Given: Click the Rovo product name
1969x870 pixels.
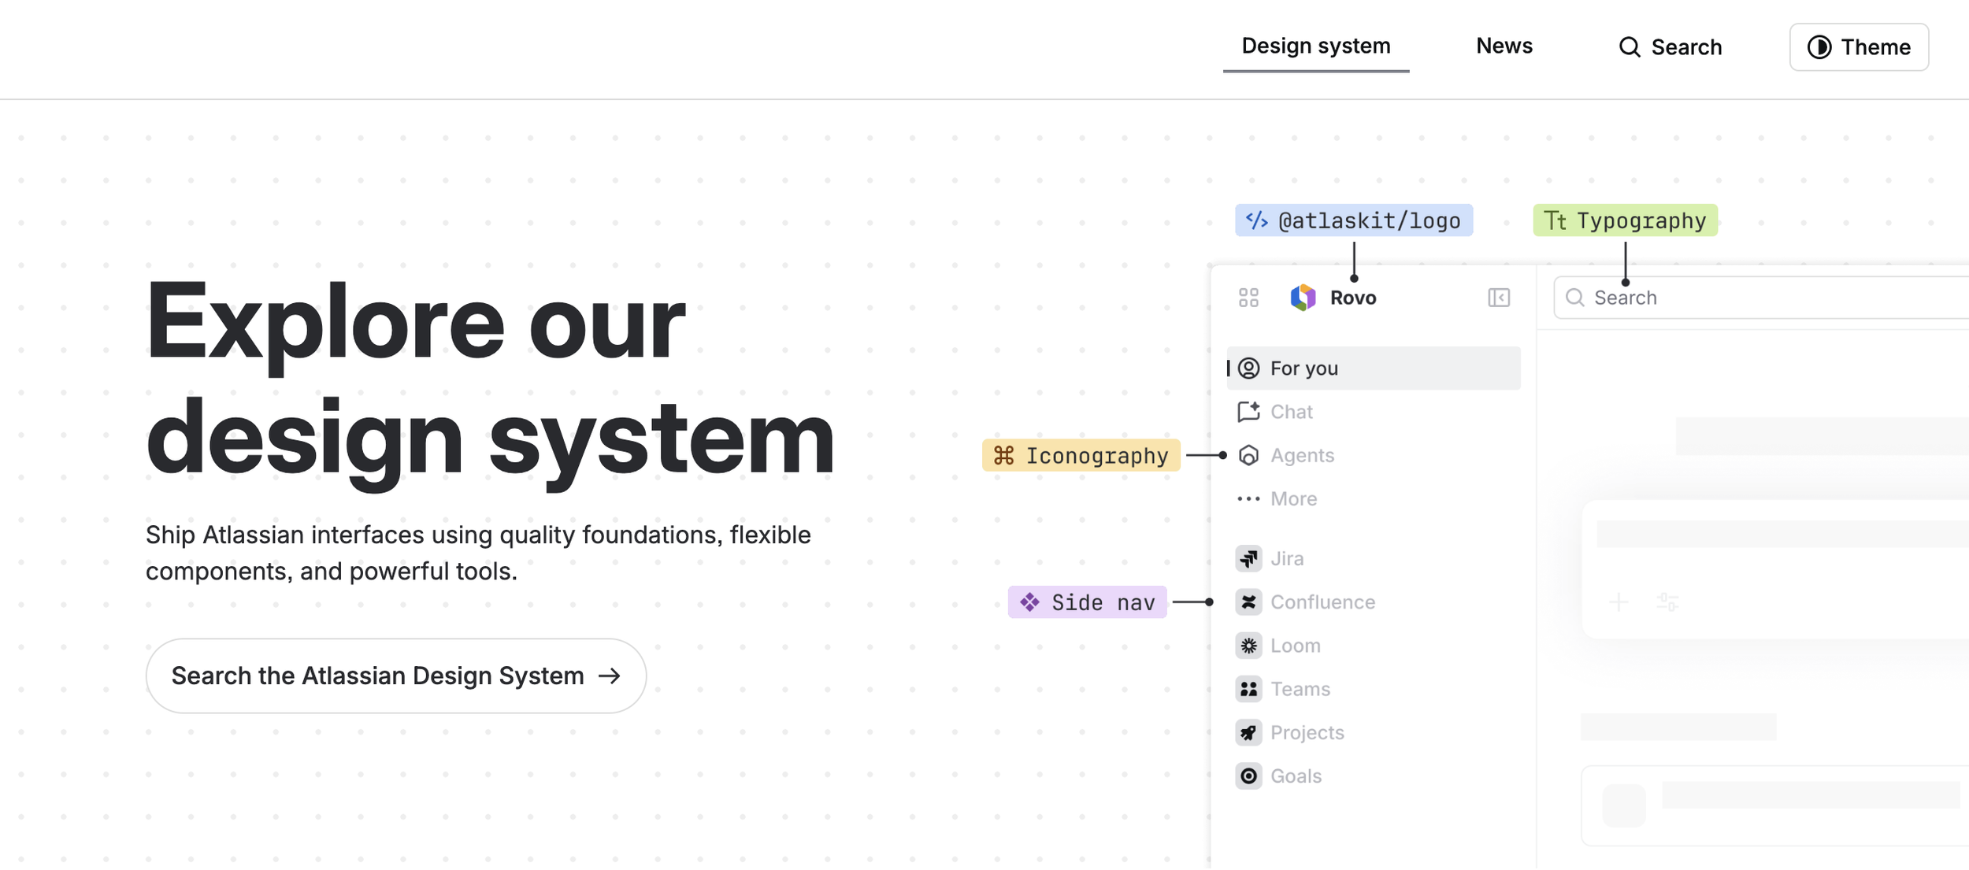Looking at the screenshot, I should click(x=1353, y=298).
